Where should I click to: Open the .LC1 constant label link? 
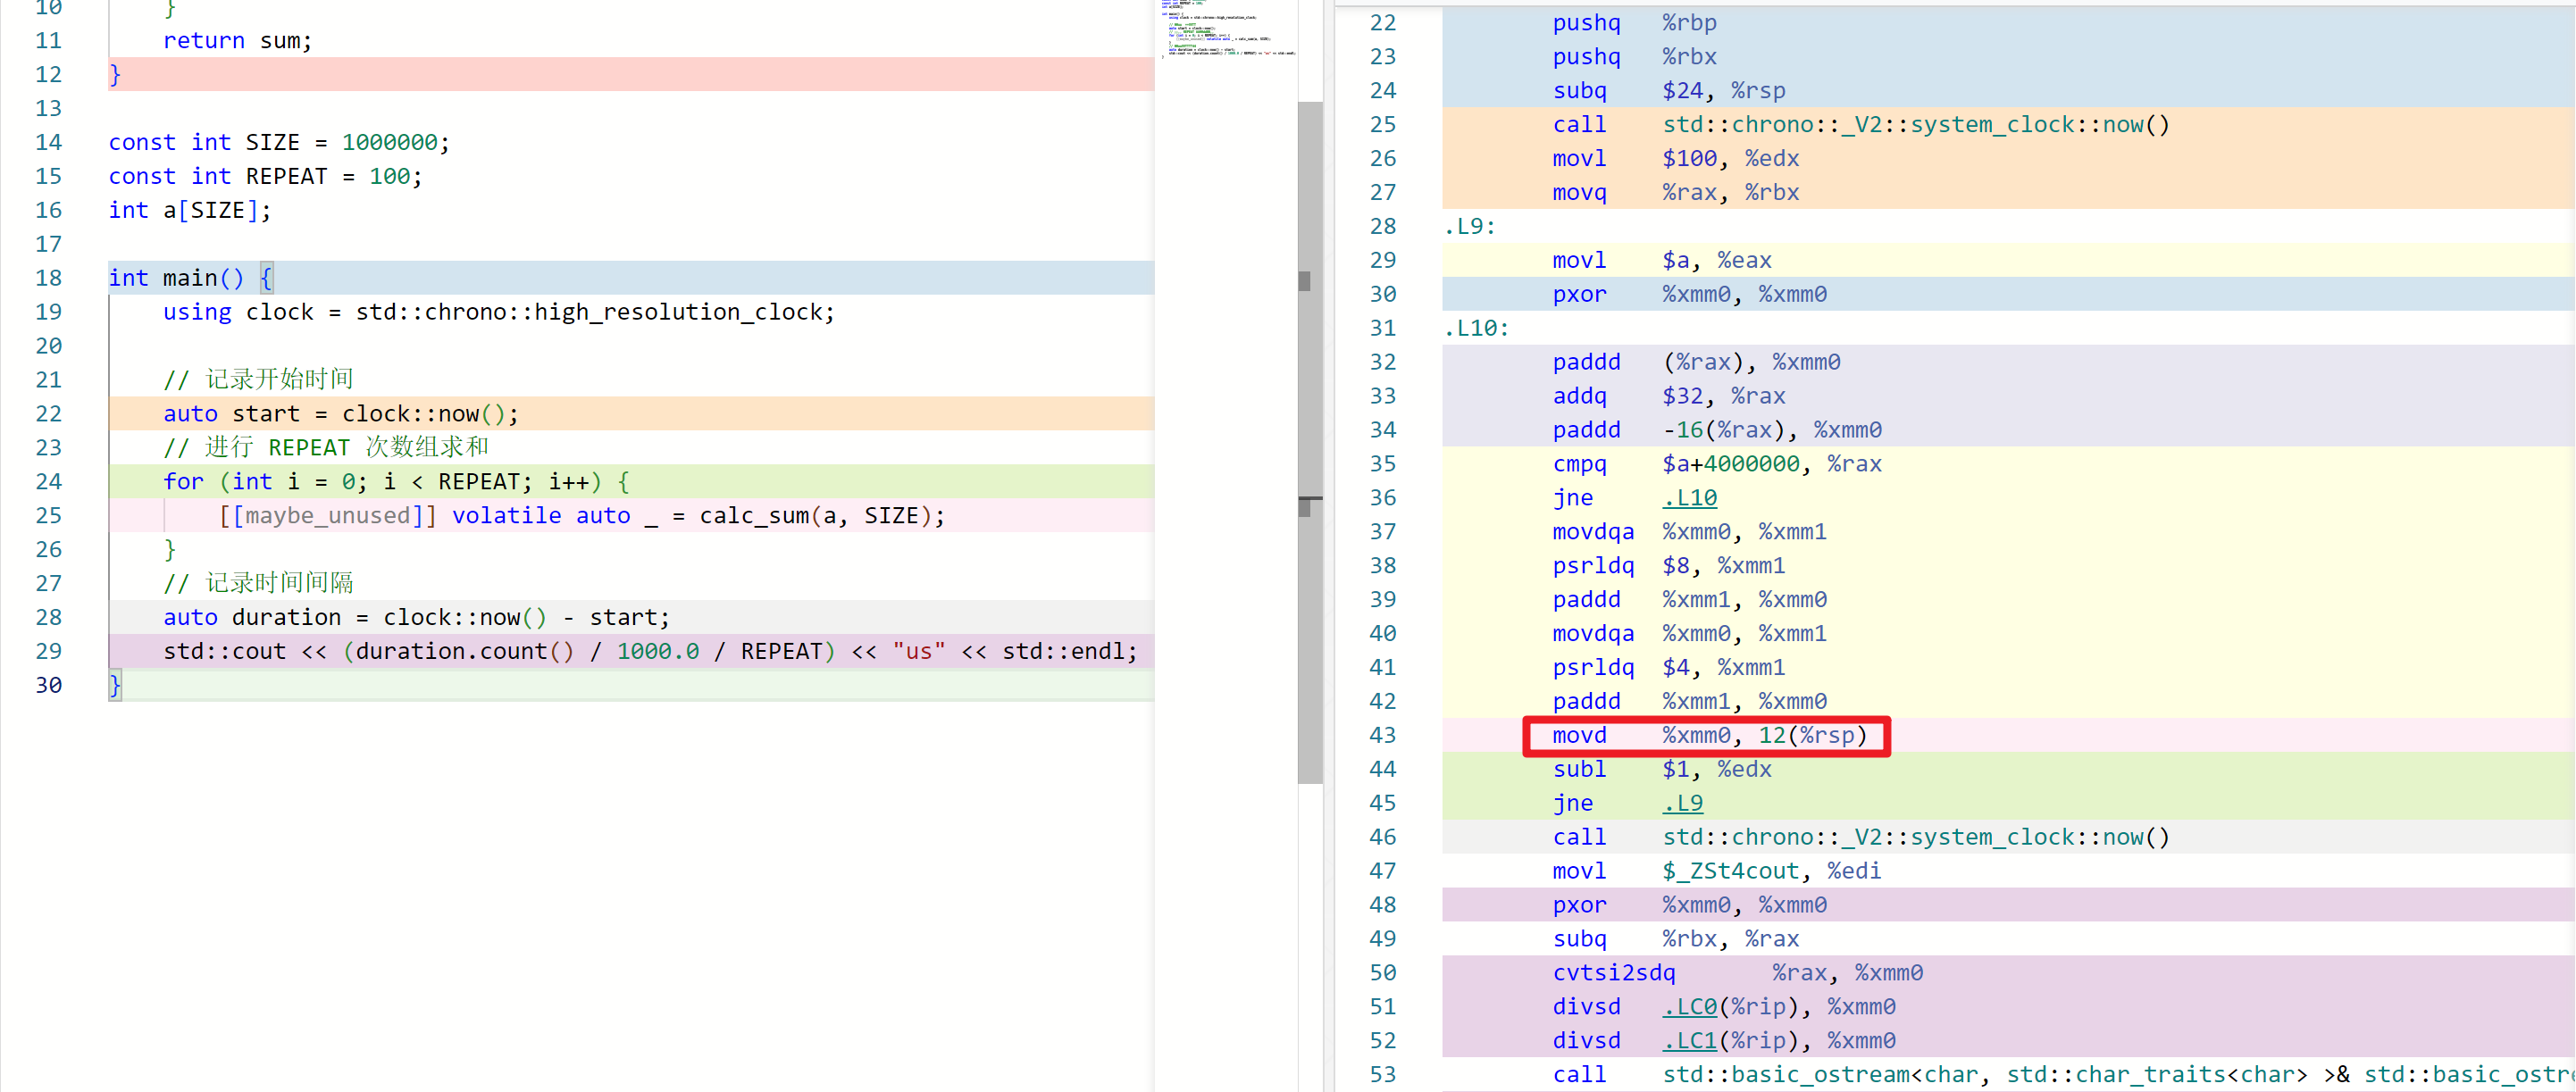pos(1689,1040)
